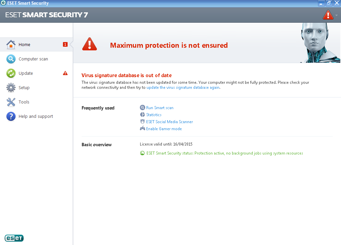Click the ESET Smart Security status link
The width and height of the screenshot is (341, 245).
(225, 153)
